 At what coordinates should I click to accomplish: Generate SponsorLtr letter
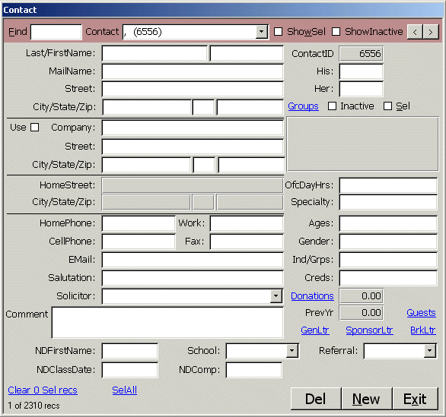pos(369,330)
